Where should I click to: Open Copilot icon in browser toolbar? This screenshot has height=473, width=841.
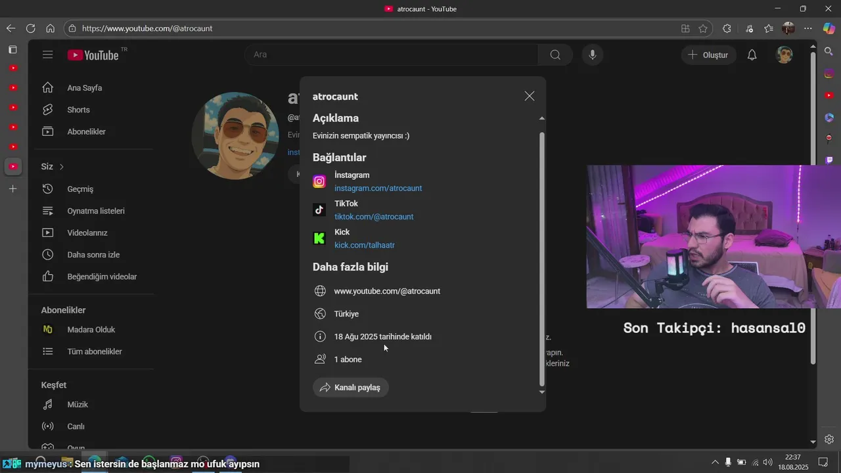[829, 28]
